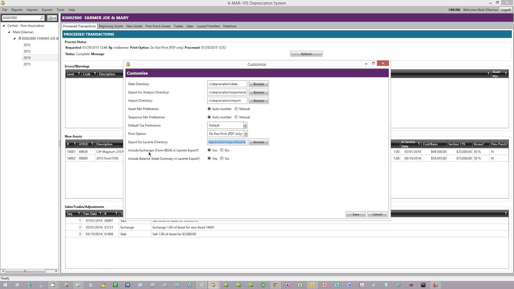
Task: Open the Tools menu
Action: (x=60, y=10)
